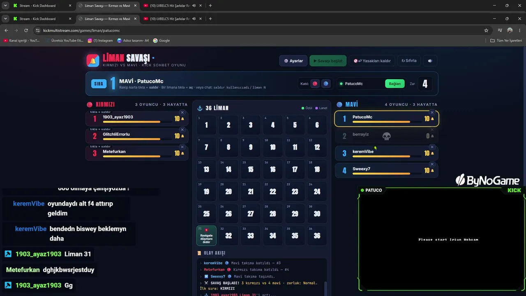This screenshot has height=296, width=526.
Task: Click chat message 'dghjkbwsrjestduy'
Action: pyautogui.click(x=69, y=270)
